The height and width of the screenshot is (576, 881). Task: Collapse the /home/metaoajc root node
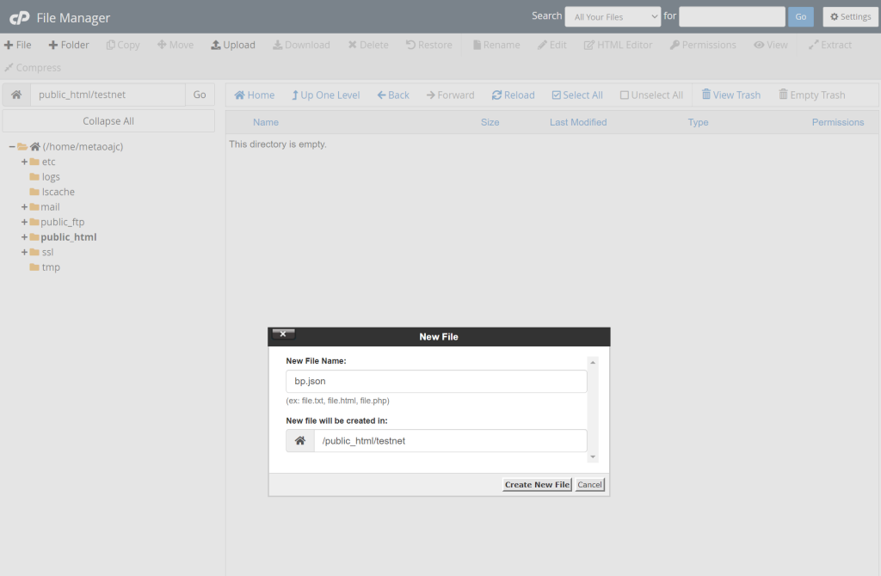pos(12,146)
